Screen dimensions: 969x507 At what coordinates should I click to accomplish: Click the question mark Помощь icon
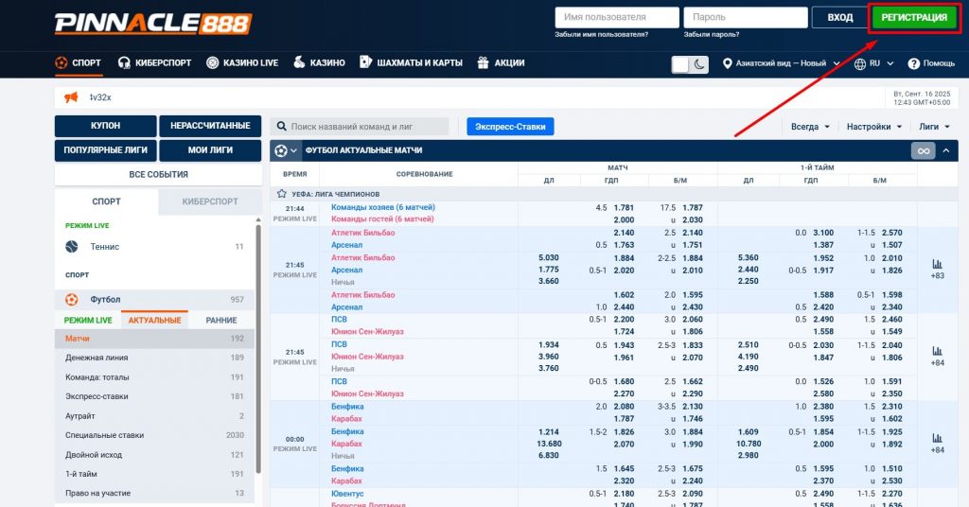tap(914, 63)
